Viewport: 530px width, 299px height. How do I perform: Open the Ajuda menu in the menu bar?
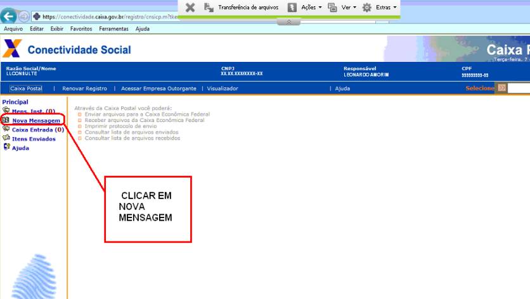142,28
